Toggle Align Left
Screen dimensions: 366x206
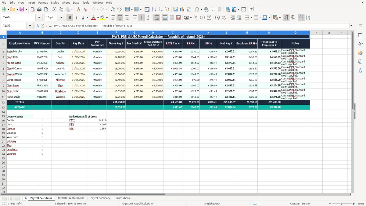(x=113, y=18)
